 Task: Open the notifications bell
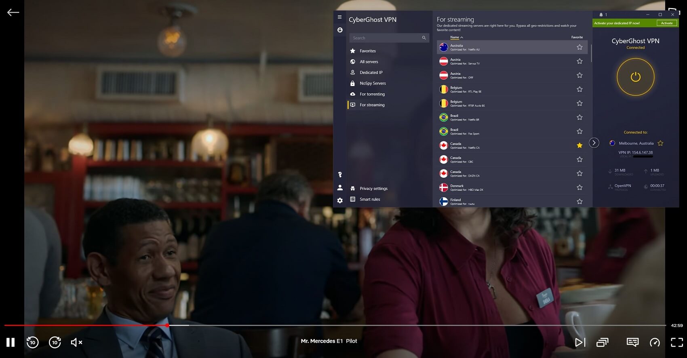pos(601,15)
